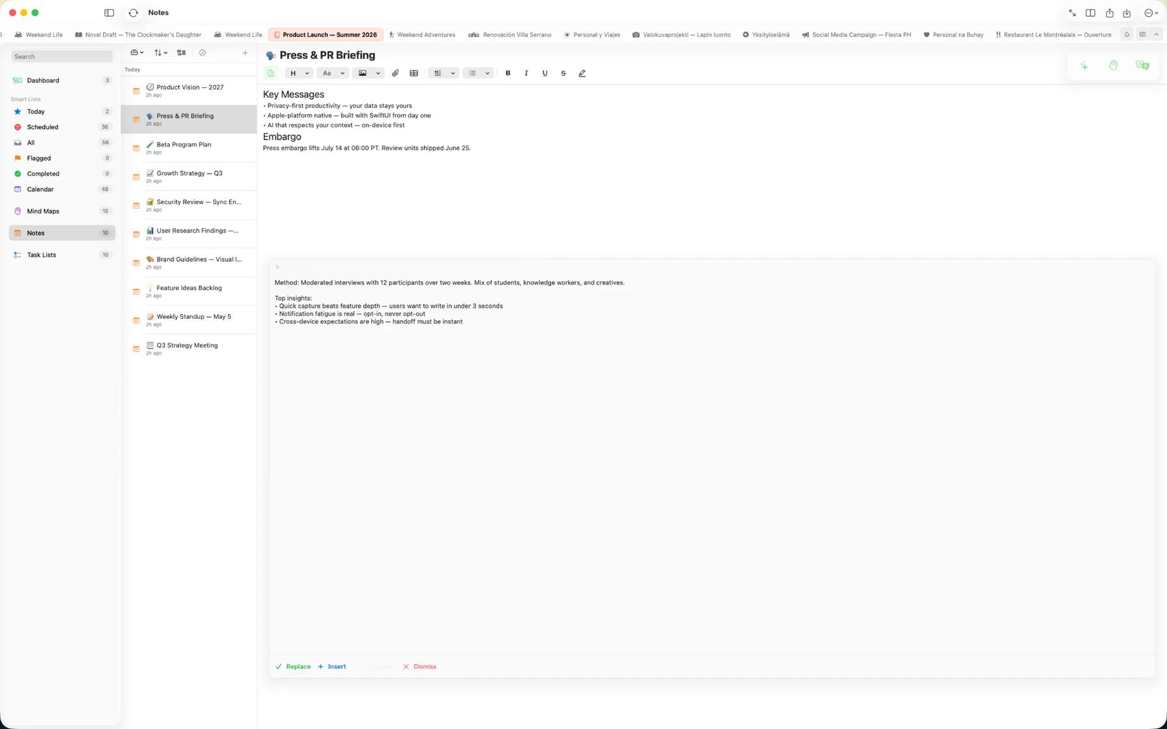The image size is (1167, 729).
Task: Open the Product Vision — 2027 note
Action: [x=189, y=91]
